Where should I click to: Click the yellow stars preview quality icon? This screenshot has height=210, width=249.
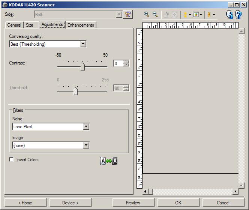click(x=185, y=15)
